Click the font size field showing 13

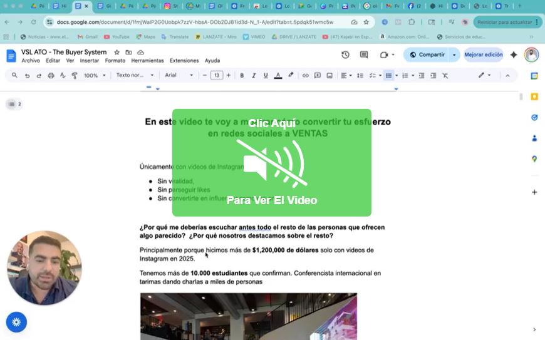(x=217, y=75)
